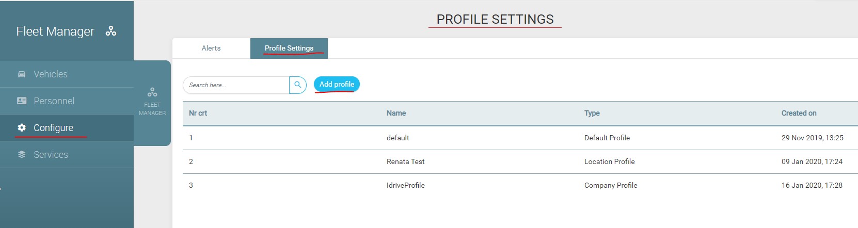858x228 pixels.
Task: Sort by the Type column header
Action: point(592,113)
